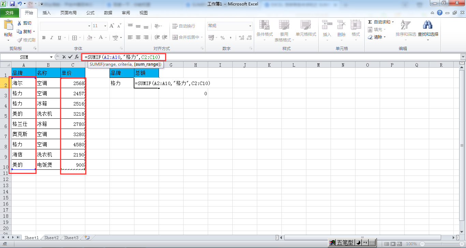Image resolution: width=466 pixels, height=248 pixels.
Task: Open Find and Select binoculars icon
Action: (x=427, y=25)
